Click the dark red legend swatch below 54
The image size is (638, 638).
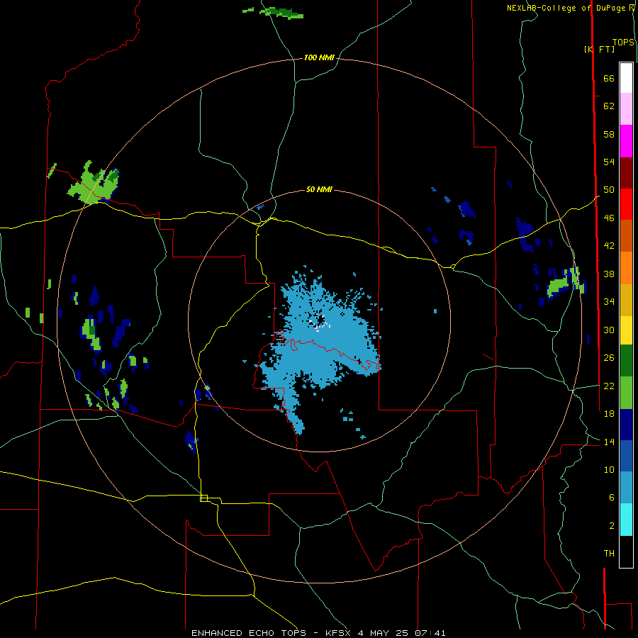pos(626,173)
